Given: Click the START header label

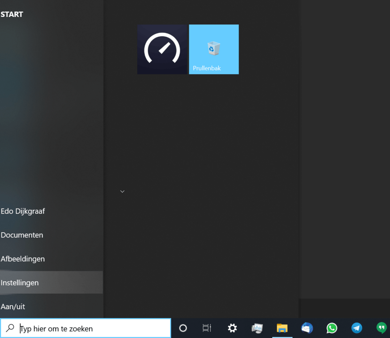Looking at the screenshot, I should coord(12,14).
